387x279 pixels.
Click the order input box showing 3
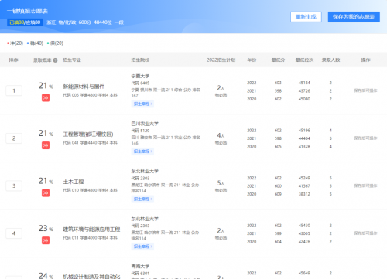point(14,185)
